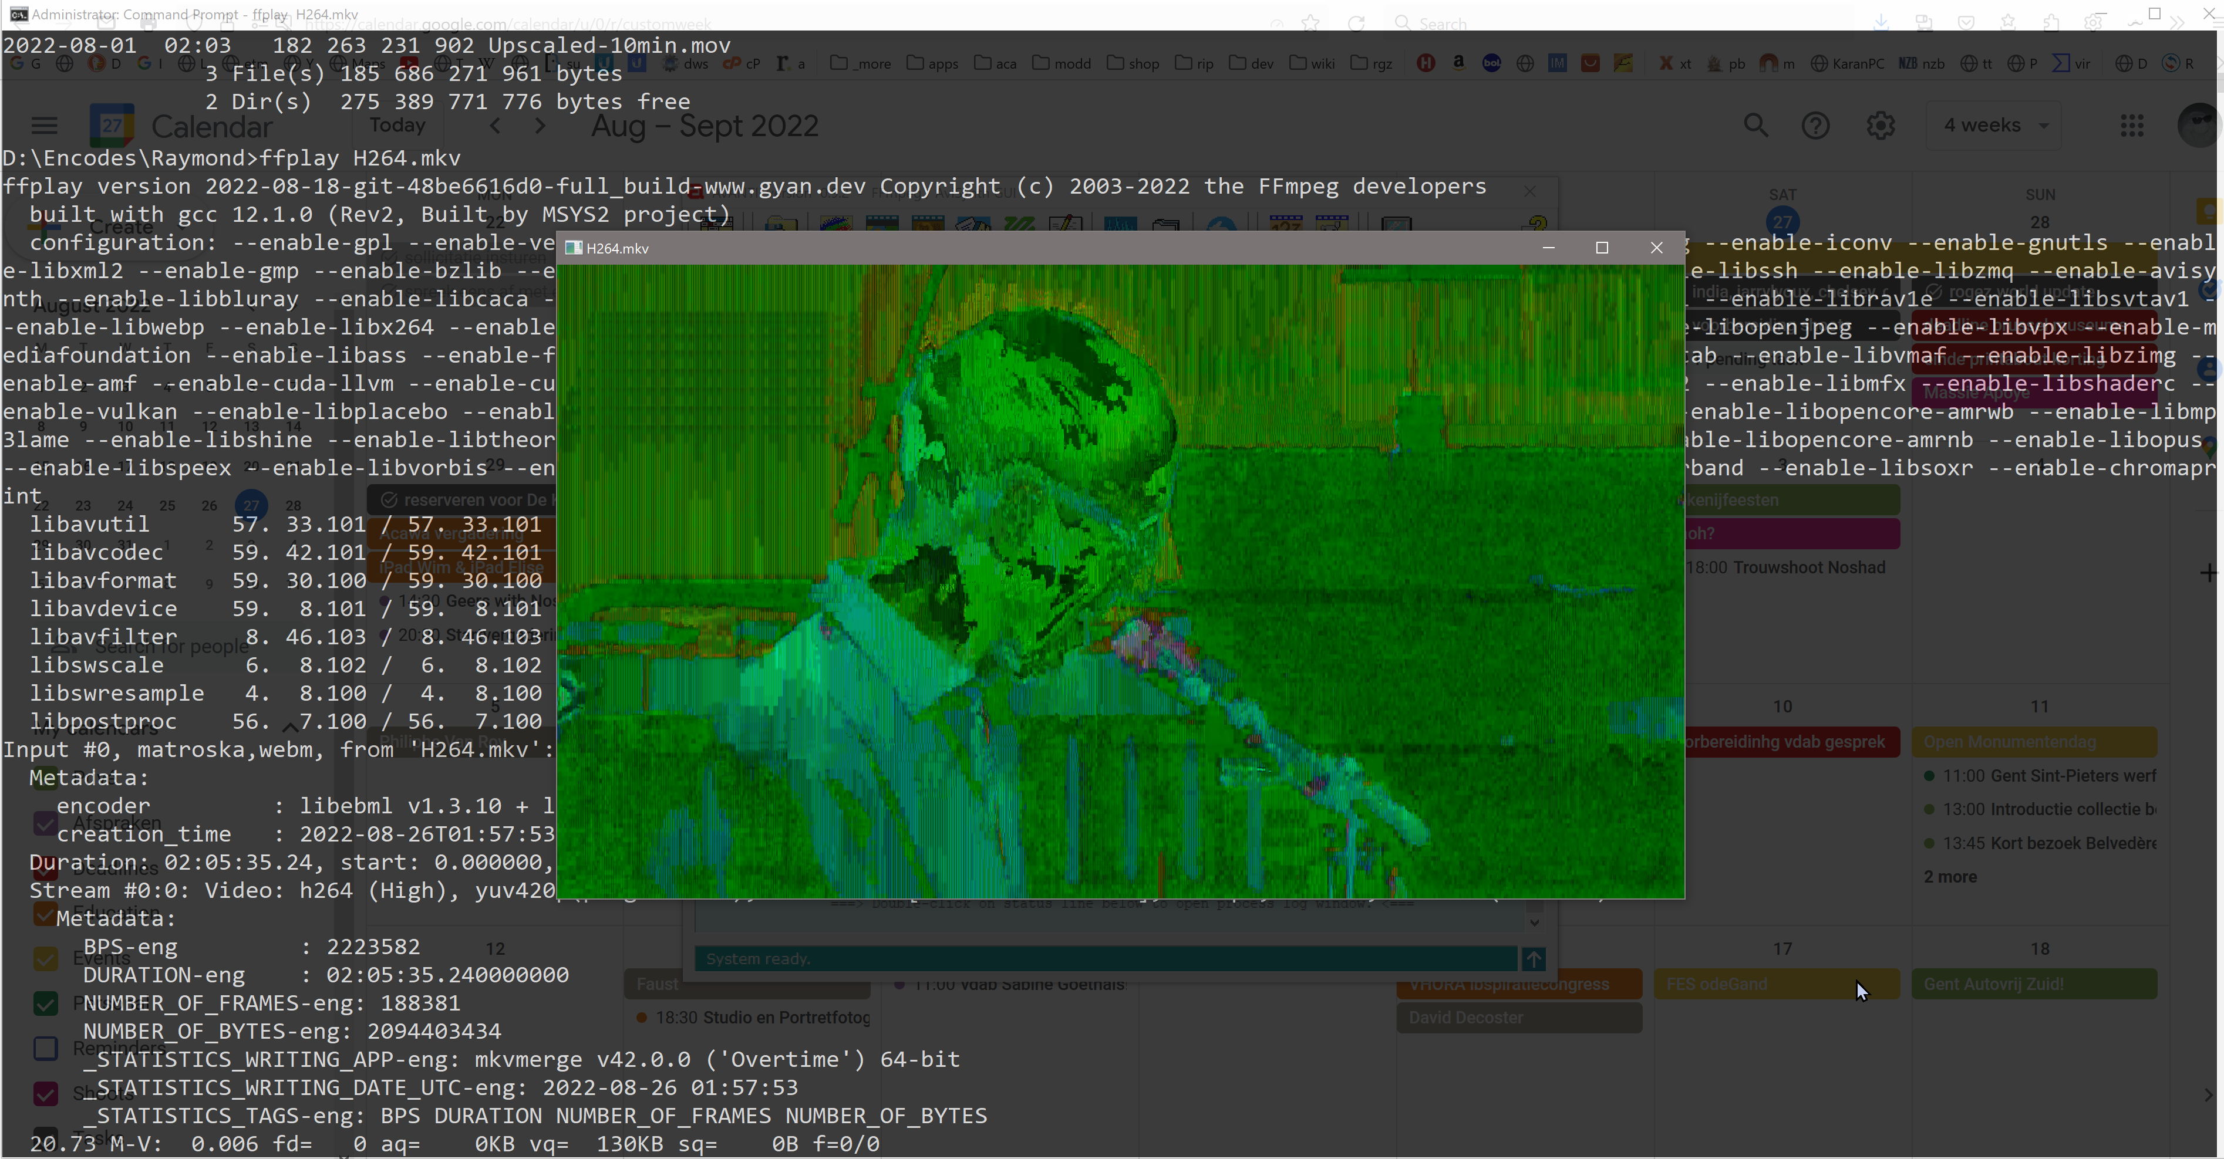Open the 'shop' bookmarks folder
This screenshot has height=1159, width=2224.
pyautogui.click(x=1134, y=64)
